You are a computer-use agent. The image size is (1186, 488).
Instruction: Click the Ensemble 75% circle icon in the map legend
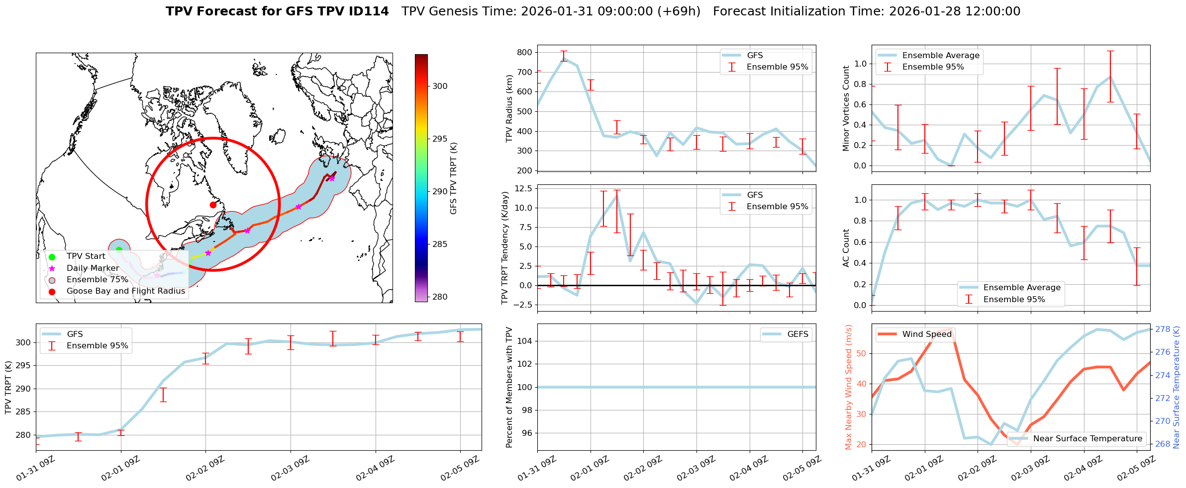tap(52, 280)
